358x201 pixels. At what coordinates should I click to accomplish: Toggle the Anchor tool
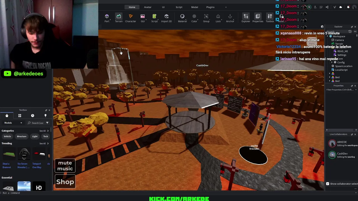[x=230, y=18]
